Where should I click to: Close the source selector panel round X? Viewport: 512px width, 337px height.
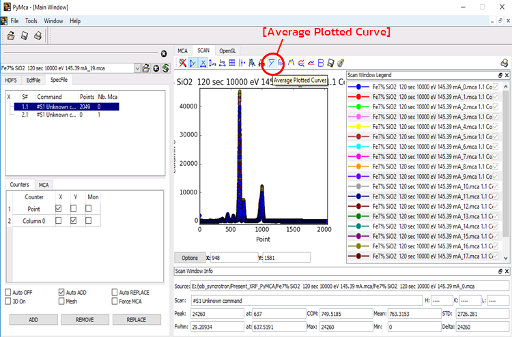(164, 53)
